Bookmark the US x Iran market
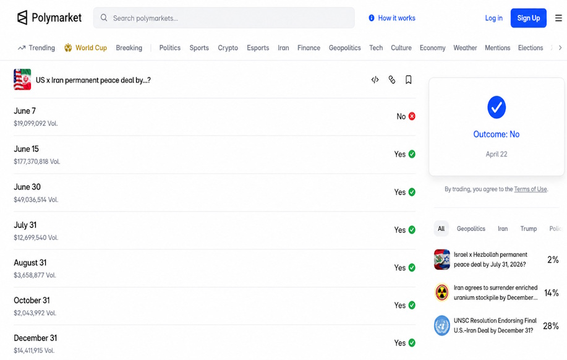 coord(408,80)
